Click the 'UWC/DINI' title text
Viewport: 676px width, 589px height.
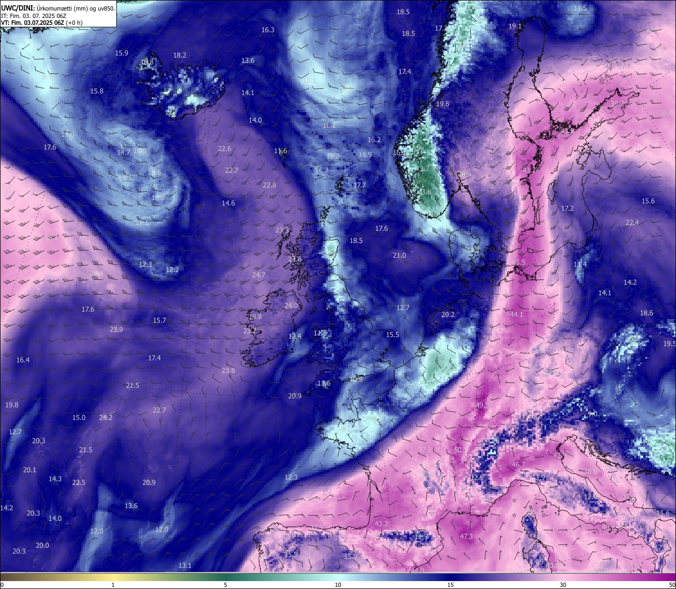(x=17, y=8)
